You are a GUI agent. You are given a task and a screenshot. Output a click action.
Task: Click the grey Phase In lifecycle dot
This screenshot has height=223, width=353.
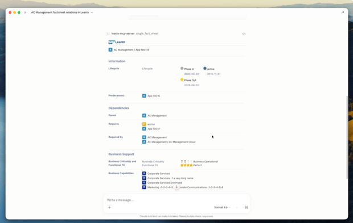point(182,69)
